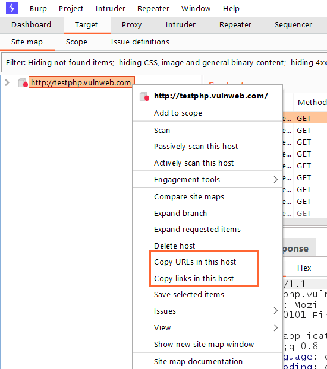This screenshot has width=327, height=369.
Task: Click the Burp Suite lightning logo icon
Action: pos(12,8)
